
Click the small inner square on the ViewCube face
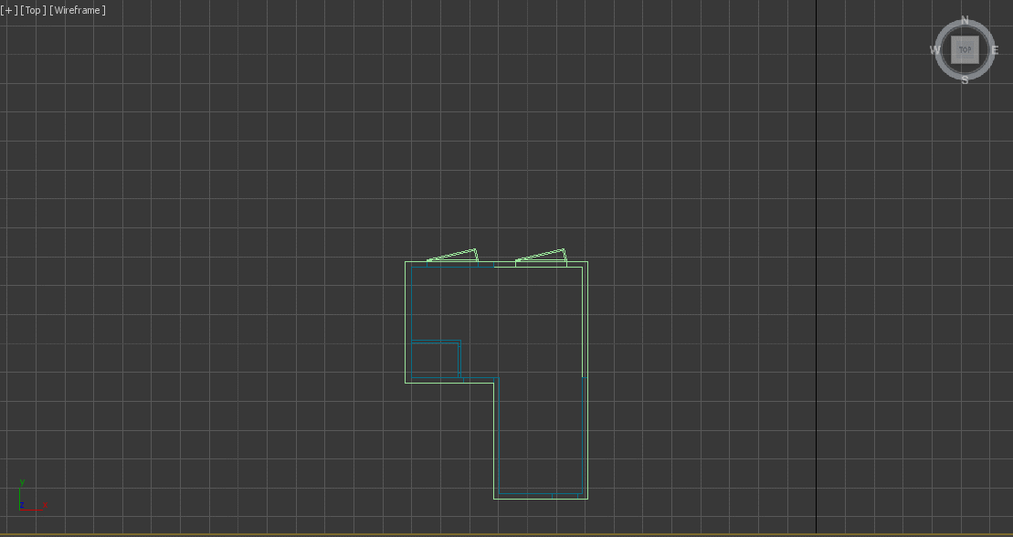tap(965, 50)
